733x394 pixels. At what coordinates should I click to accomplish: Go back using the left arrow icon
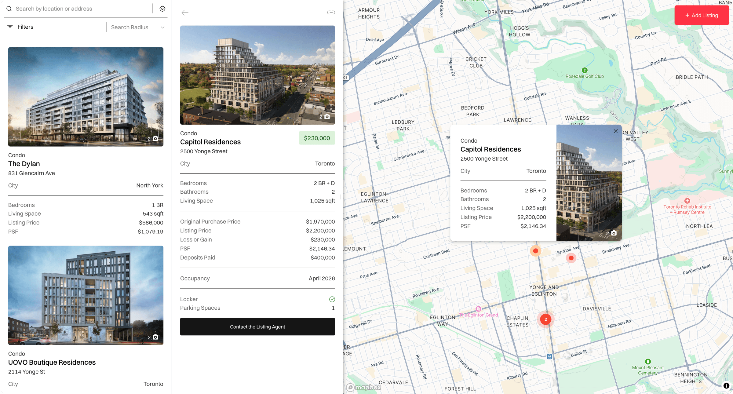point(185,13)
